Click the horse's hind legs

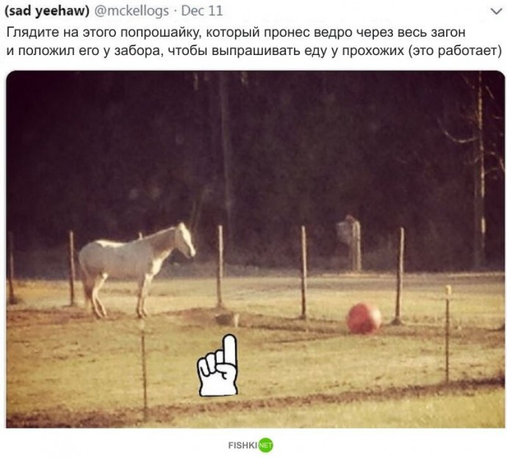(x=96, y=296)
